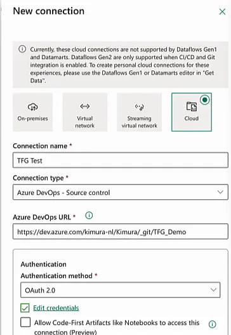Open the Edit credentials link
Viewport: 231px width, 335px height.
coord(56,308)
